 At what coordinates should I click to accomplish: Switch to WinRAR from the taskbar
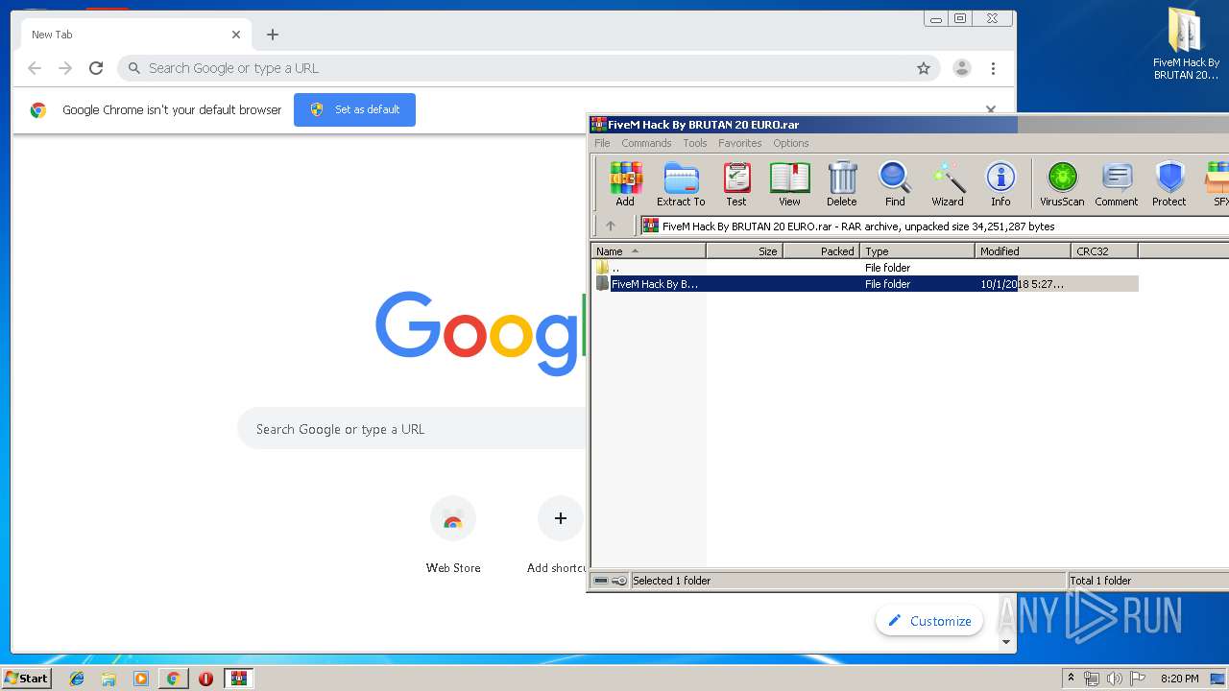pyautogui.click(x=238, y=679)
